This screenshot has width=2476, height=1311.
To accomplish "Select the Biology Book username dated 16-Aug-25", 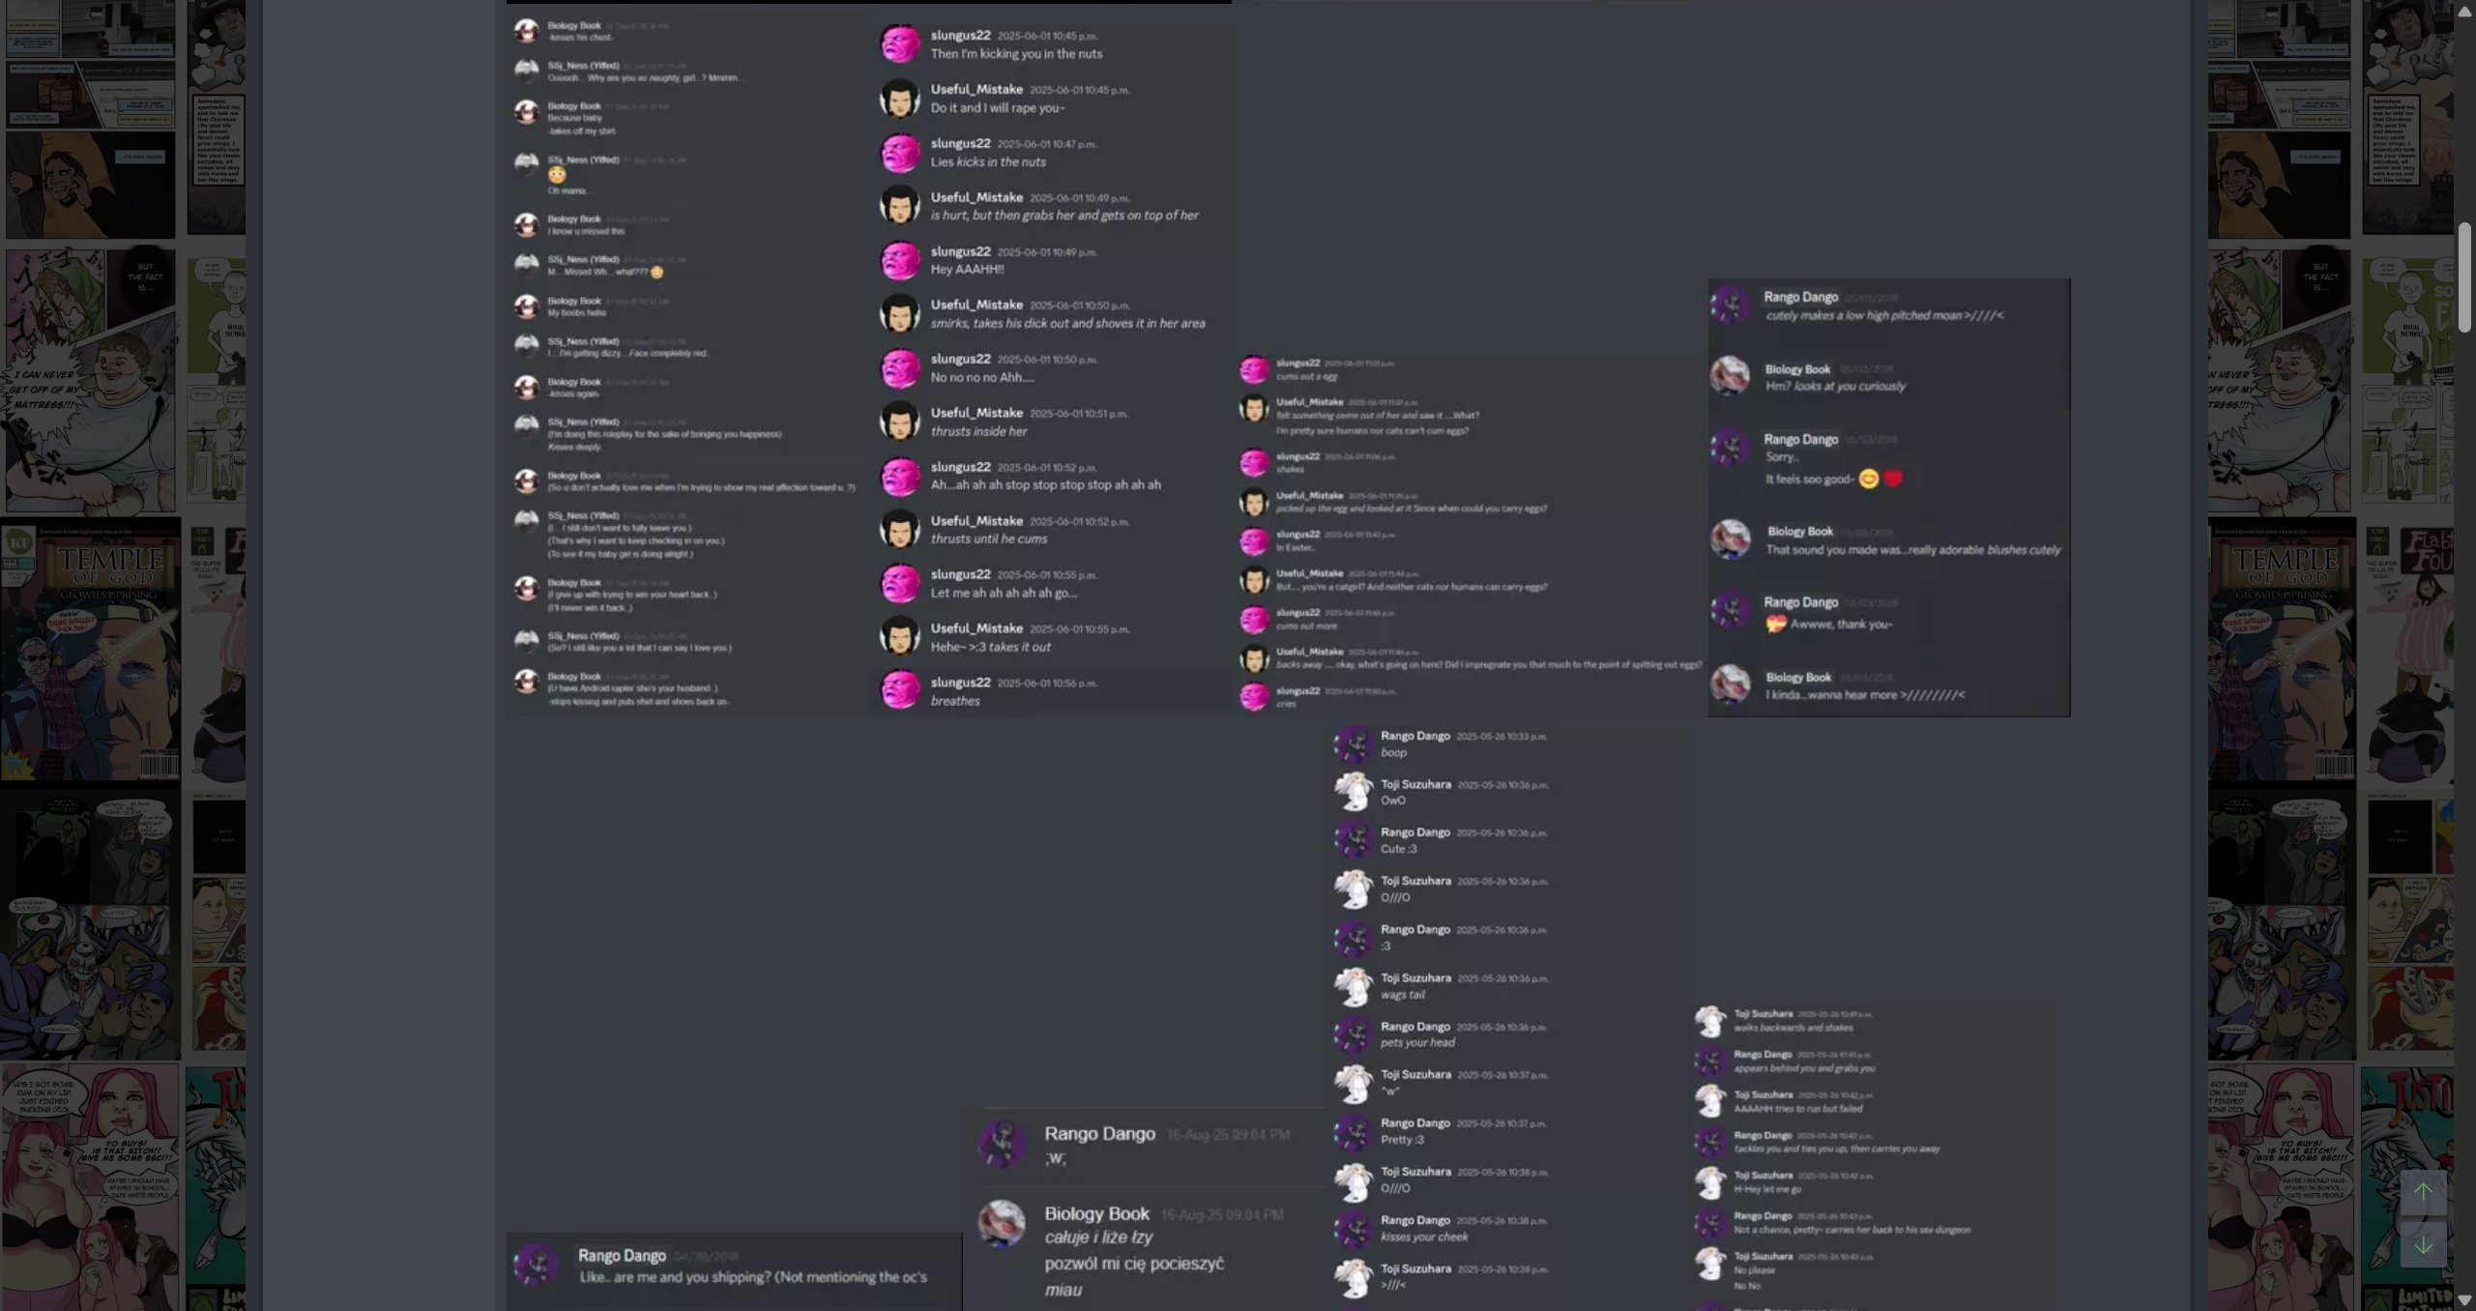I will pyautogui.click(x=1096, y=1213).
